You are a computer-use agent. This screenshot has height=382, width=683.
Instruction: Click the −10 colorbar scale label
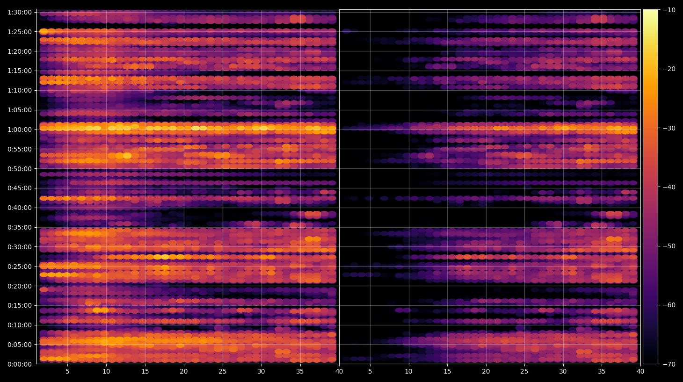click(669, 10)
